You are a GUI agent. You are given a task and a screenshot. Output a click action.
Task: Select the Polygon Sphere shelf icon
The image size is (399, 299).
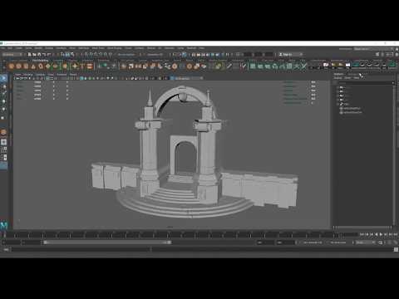12,66
